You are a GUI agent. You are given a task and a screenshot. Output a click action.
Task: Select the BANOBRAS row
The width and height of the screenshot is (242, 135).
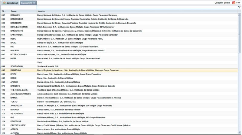click(x=119, y=23)
